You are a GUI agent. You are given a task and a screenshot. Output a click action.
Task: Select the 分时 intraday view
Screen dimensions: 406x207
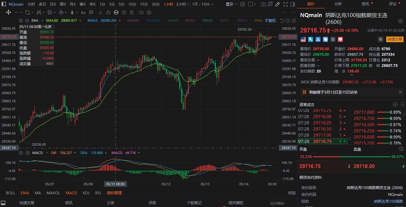(31, 4)
